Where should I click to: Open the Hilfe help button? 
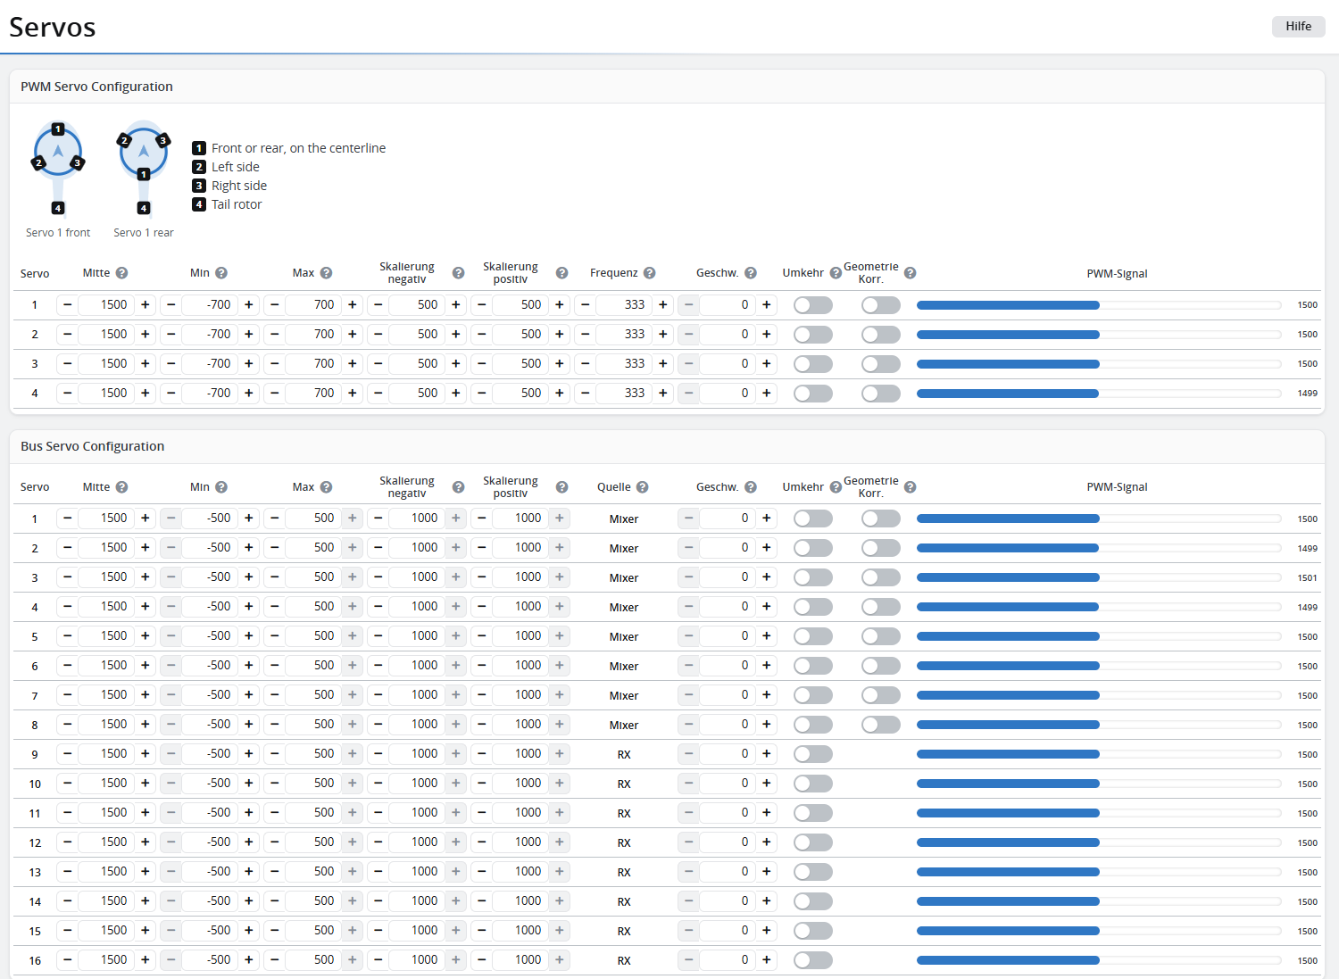click(1298, 26)
